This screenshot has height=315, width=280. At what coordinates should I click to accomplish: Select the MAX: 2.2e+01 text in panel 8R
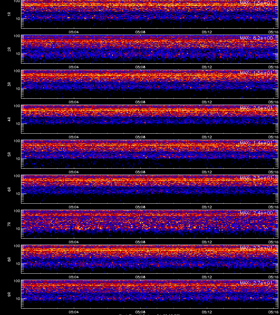pos(256,248)
